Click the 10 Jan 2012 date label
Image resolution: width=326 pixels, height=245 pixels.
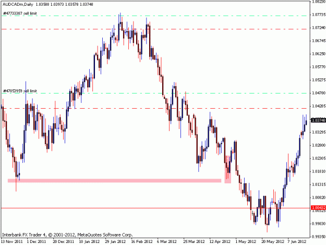pyautogui.click(x=89, y=242)
